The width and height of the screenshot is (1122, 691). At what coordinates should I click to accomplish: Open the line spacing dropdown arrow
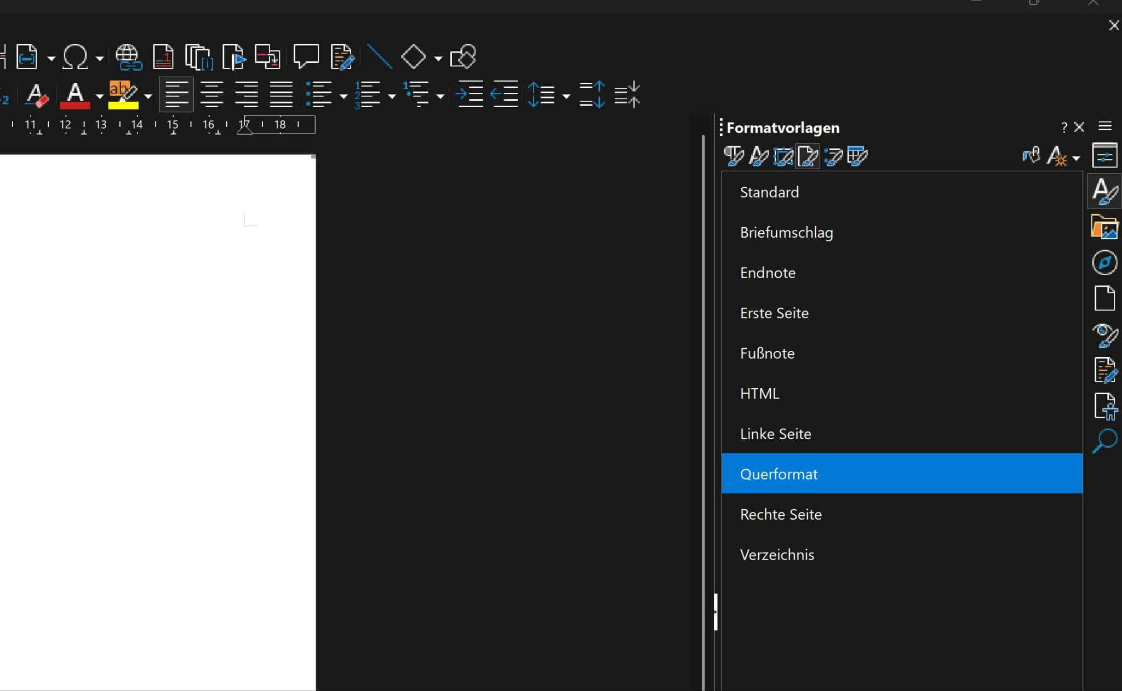tap(566, 96)
